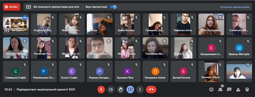The width and height of the screenshot is (255, 97).
Task: Click banner text Ви показуєте презентацію для всіх
Action: pos(57,7)
